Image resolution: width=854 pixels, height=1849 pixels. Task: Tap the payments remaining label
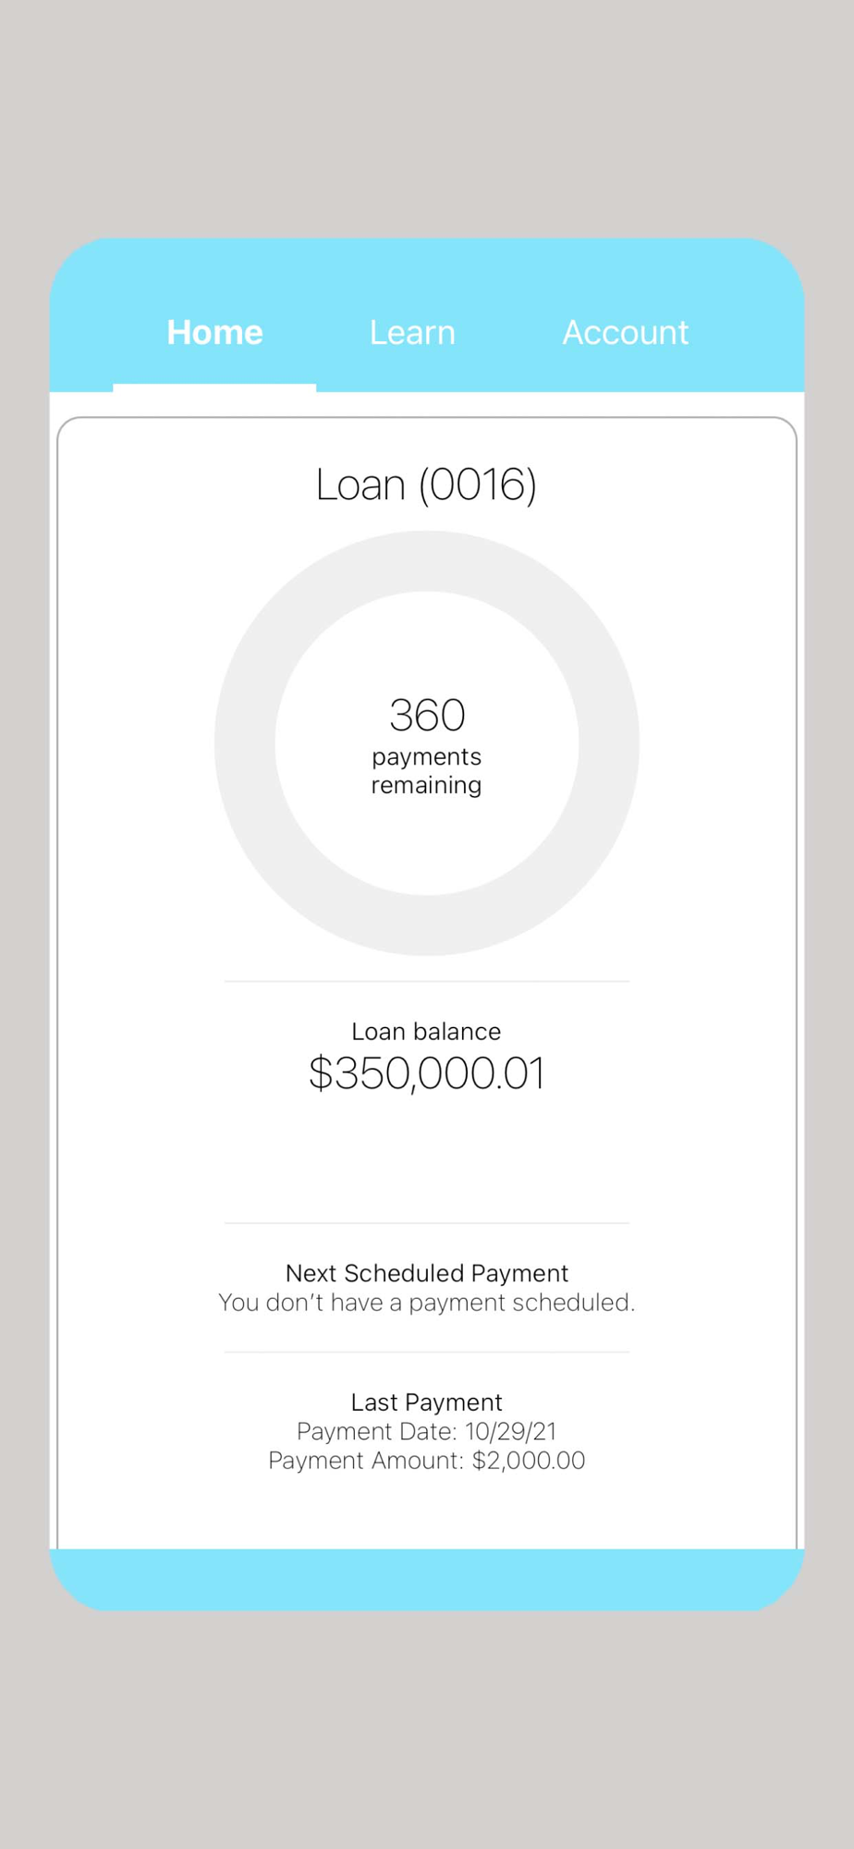pos(426,771)
